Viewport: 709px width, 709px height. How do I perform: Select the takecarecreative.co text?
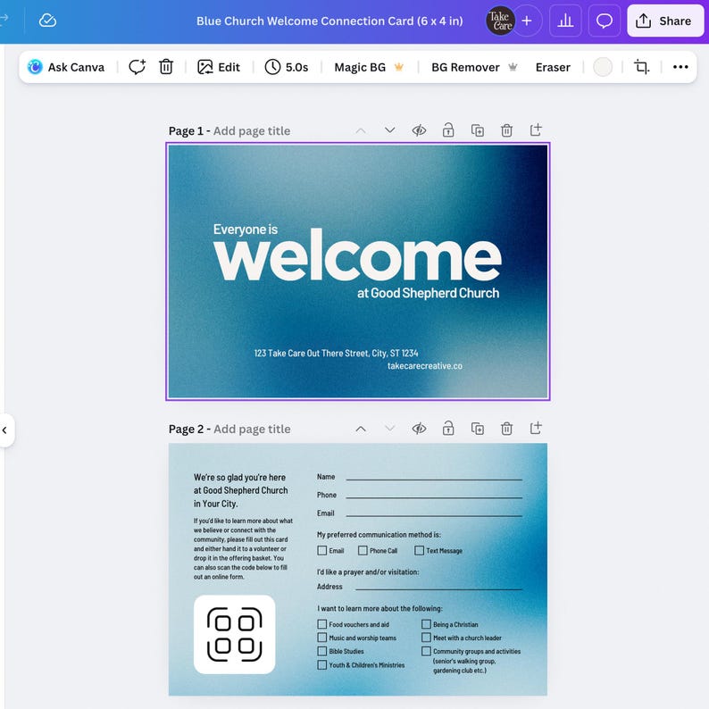point(424,366)
